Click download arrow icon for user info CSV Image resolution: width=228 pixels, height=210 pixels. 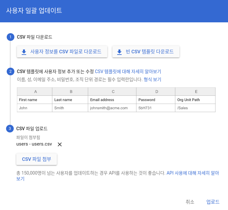pos(24,52)
